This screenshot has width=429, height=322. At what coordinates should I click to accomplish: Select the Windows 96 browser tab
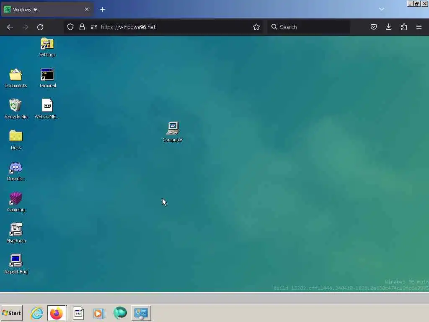tap(48, 10)
